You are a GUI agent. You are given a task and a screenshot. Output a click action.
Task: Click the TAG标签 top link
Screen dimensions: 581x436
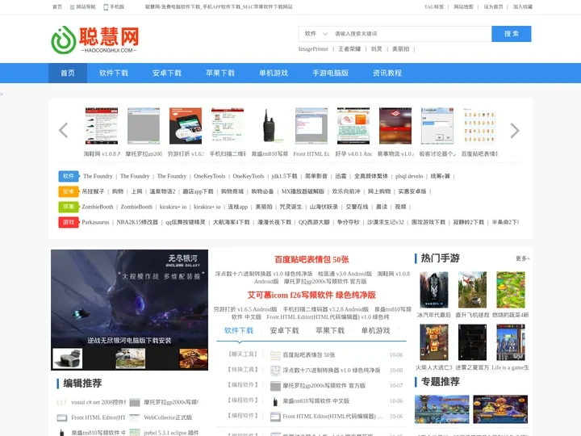click(434, 6)
